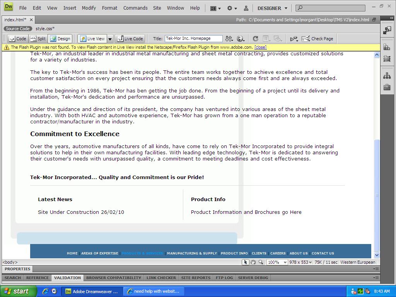Click the Check Page button
This screenshot has height=297, width=396.
click(x=317, y=39)
